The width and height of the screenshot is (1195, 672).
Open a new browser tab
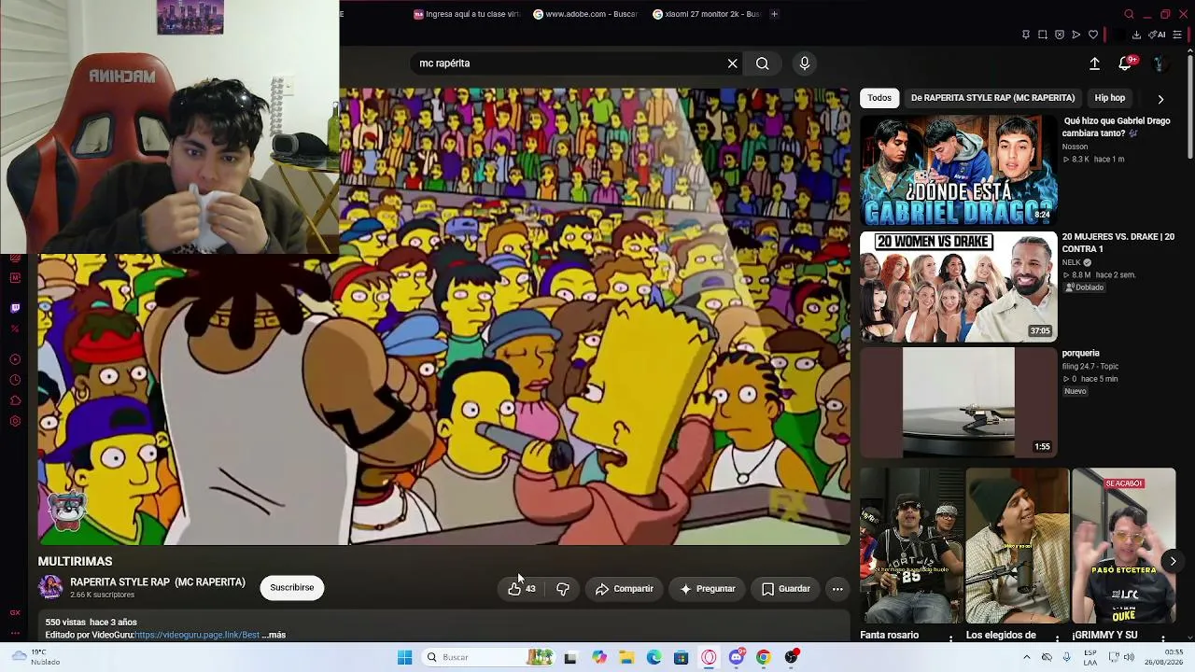point(774,14)
